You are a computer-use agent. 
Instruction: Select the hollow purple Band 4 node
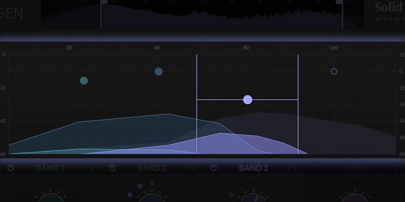[334, 72]
